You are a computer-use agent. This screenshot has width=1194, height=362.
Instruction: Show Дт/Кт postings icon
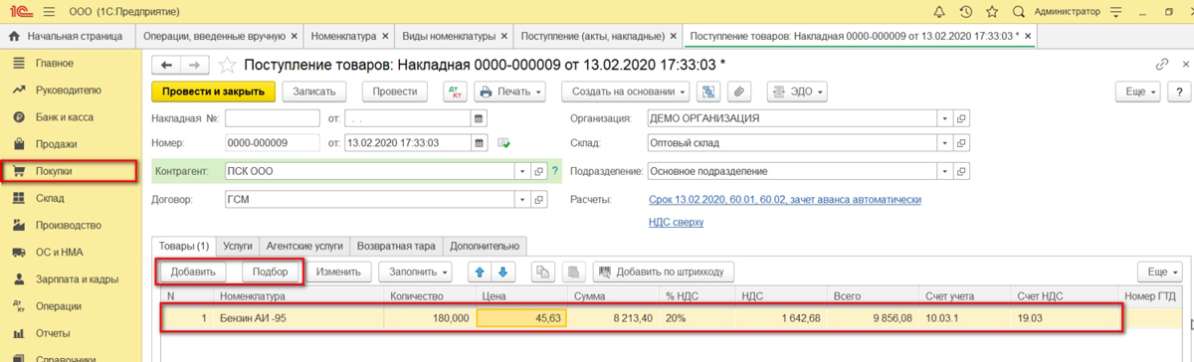(x=456, y=91)
